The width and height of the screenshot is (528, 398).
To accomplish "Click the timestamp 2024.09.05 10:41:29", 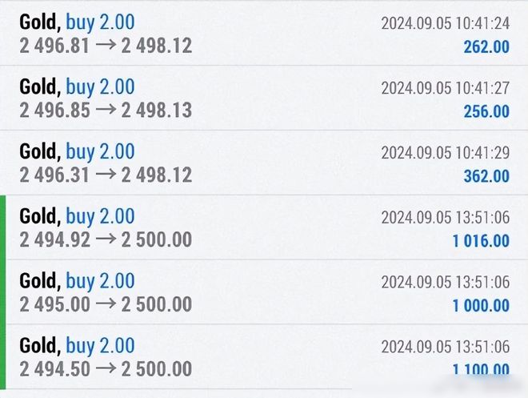I will [446, 153].
